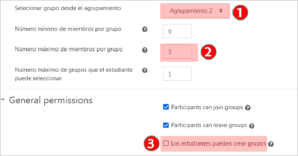Click the red number 2 annotation badge

point(209,52)
